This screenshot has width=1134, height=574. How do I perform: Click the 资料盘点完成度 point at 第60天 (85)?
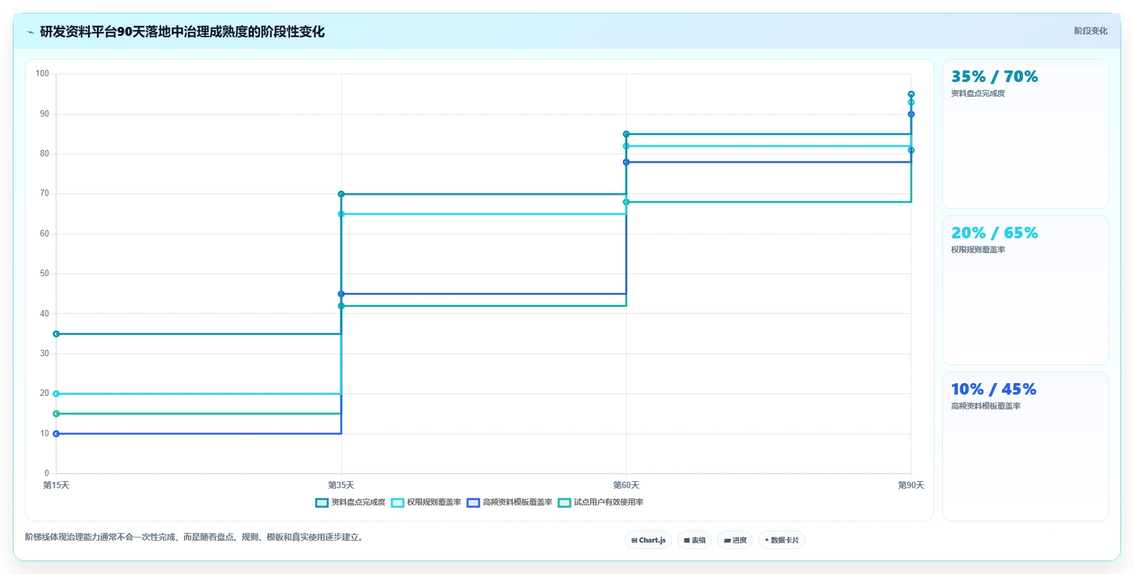(626, 135)
